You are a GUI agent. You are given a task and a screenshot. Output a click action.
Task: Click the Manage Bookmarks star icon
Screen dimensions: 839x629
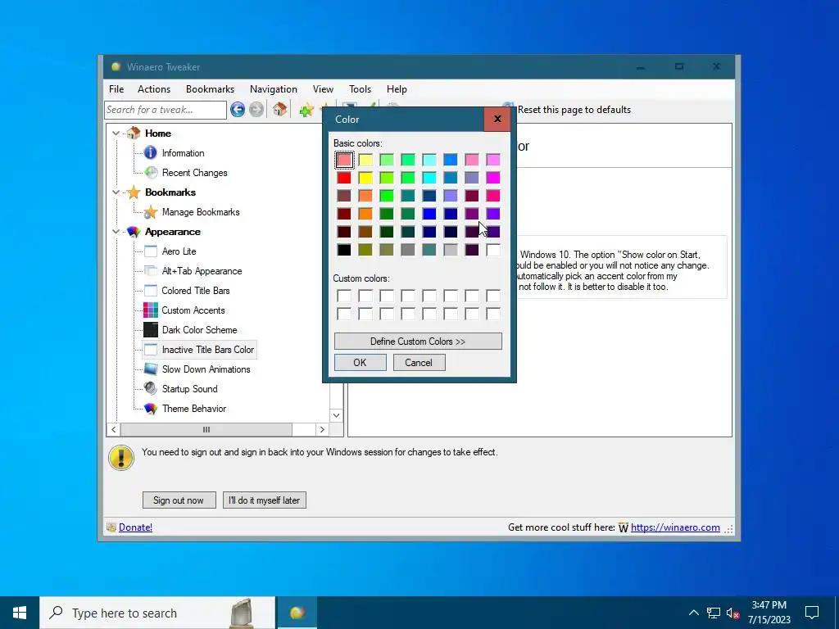point(151,212)
